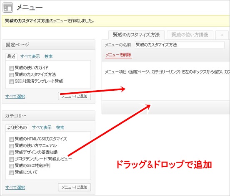Open すべて表示 tab in 固定ページ box
Screen dimensions: 230x196
coord(30,56)
